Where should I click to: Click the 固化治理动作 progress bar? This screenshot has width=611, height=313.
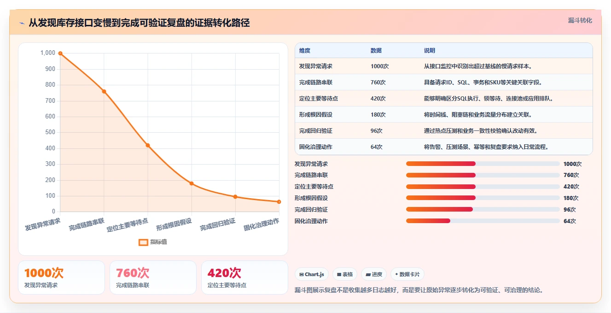point(483,221)
